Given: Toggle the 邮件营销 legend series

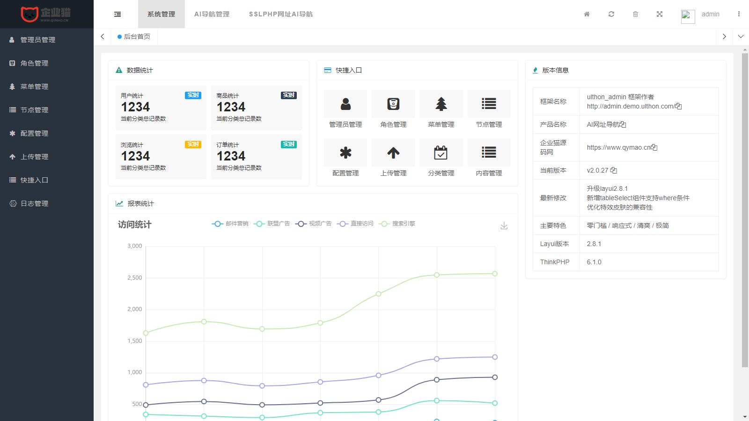Looking at the screenshot, I should 230,224.
